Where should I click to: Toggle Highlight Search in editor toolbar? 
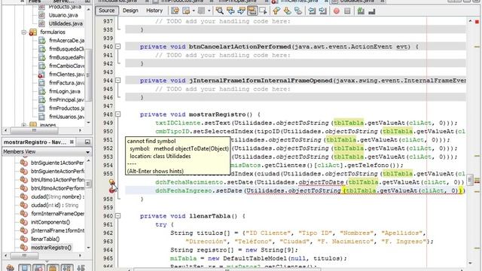[252, 11]
